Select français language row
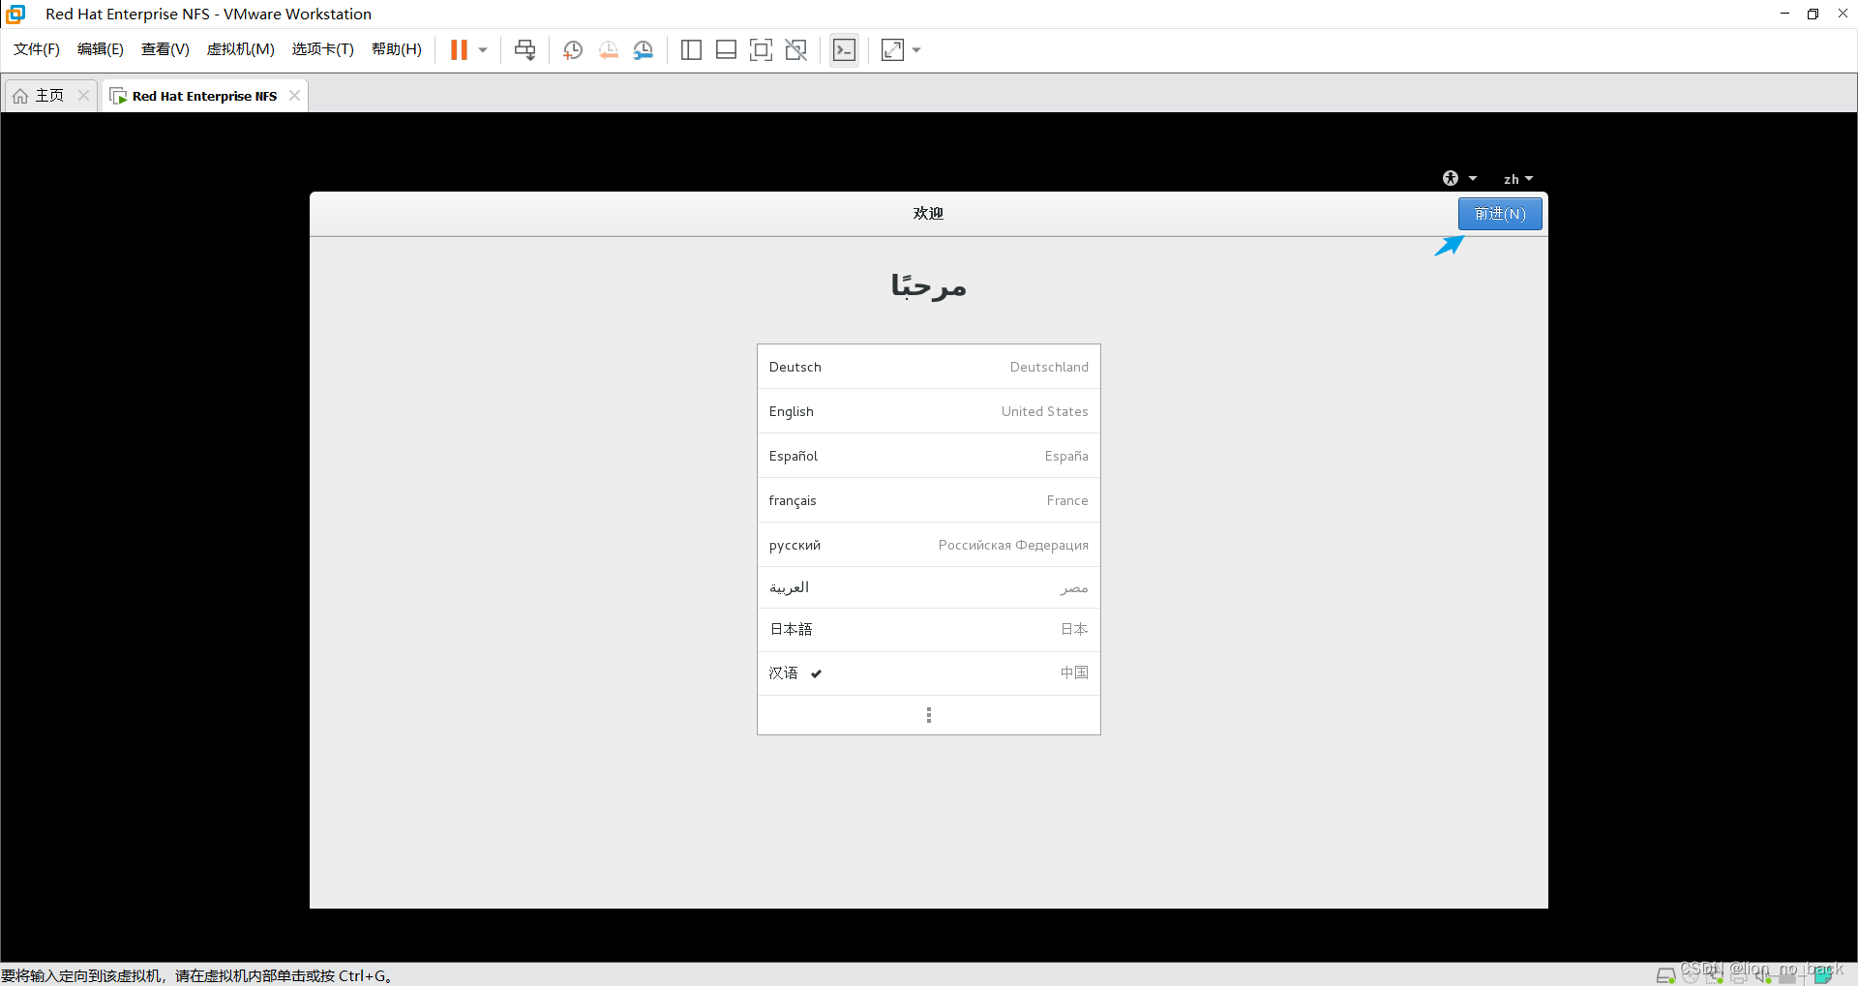 [929, 500]
